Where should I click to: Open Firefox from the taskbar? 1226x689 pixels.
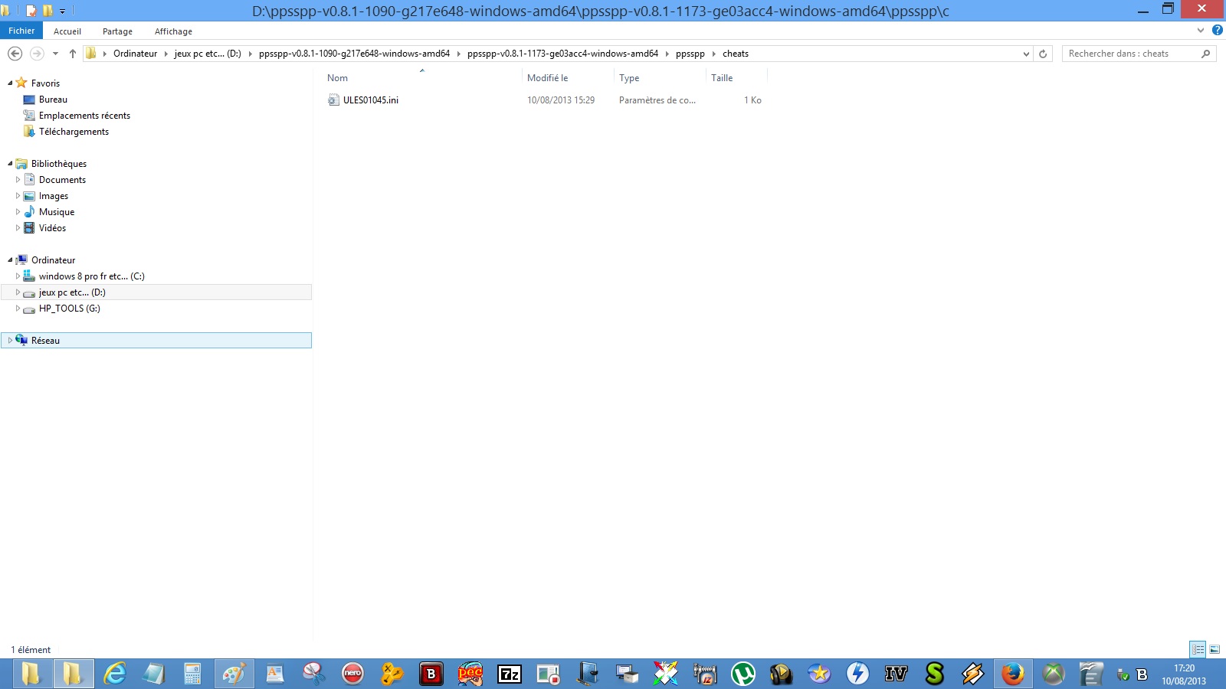click(1012, 674)
